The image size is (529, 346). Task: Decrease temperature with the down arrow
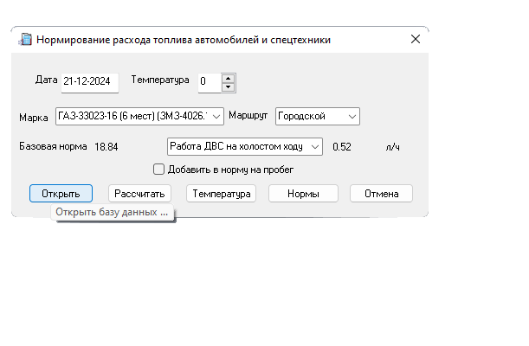click(x=229, y=86)
